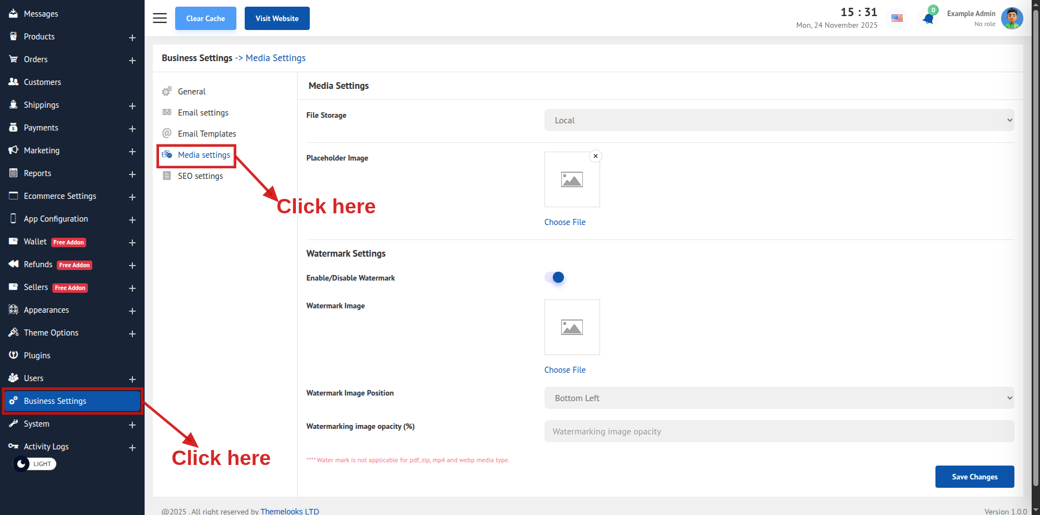Click the Messages sidebar icon
The image size is (1040, 515).
click(x=13, y=13)
